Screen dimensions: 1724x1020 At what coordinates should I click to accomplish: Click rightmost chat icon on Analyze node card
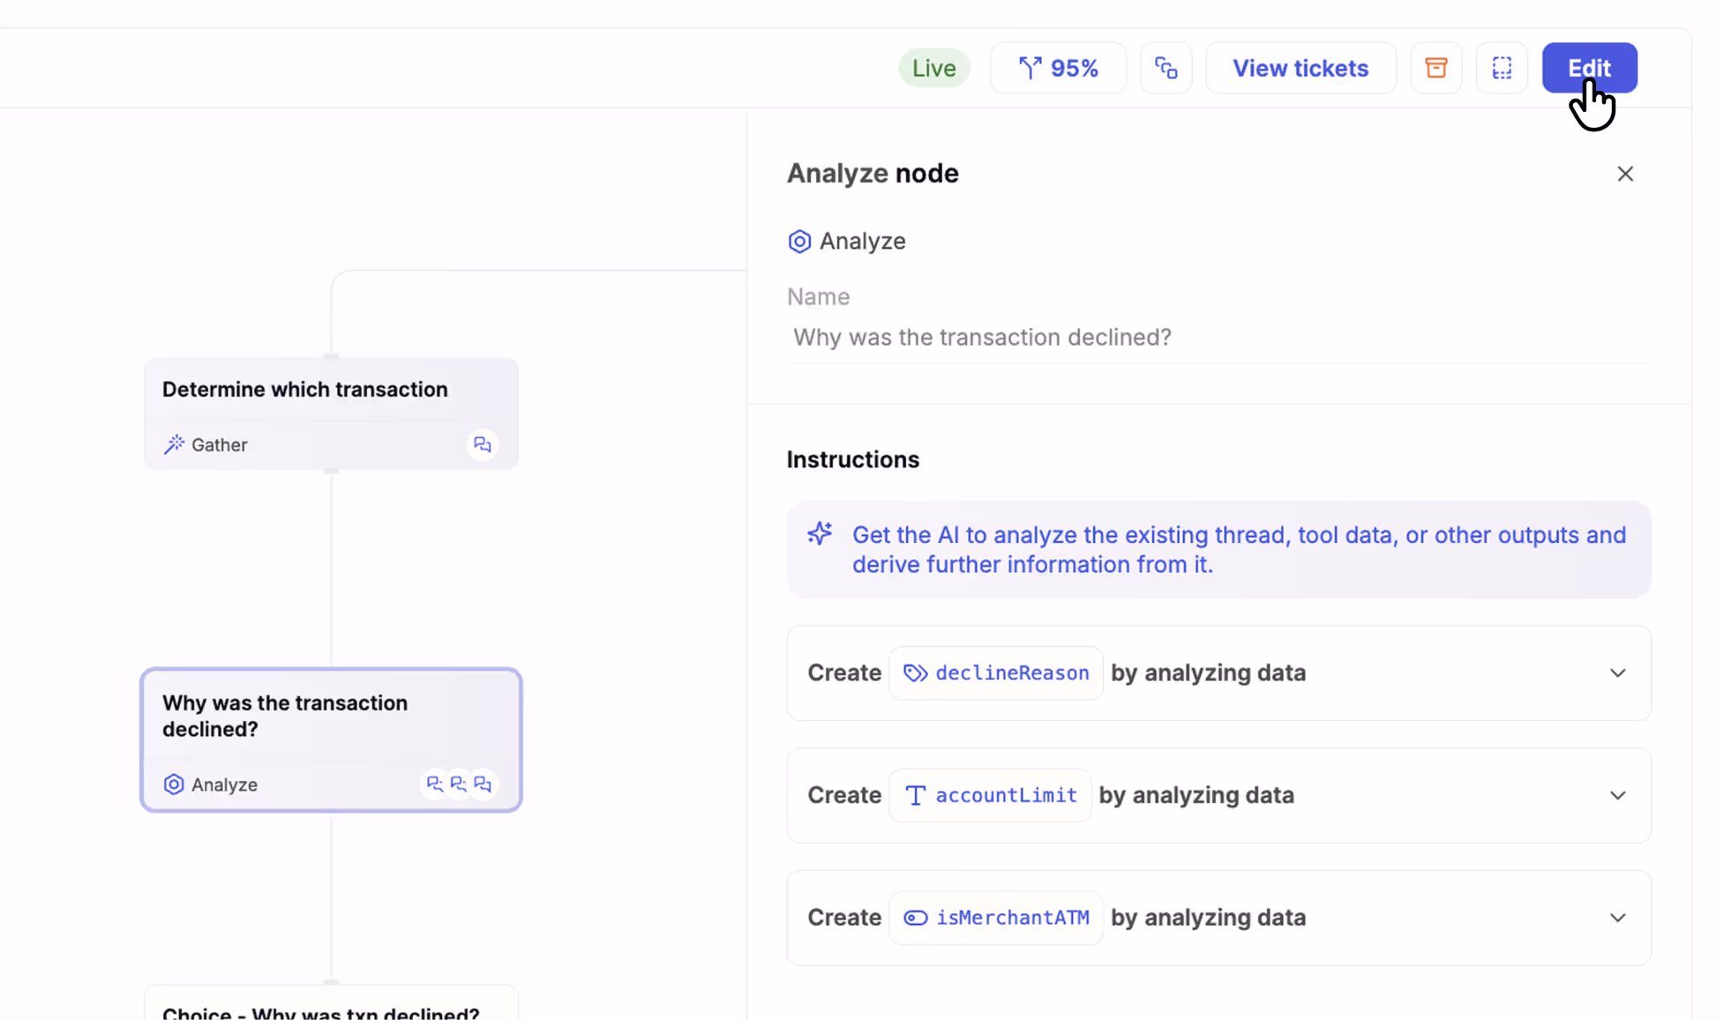point(483,784)
